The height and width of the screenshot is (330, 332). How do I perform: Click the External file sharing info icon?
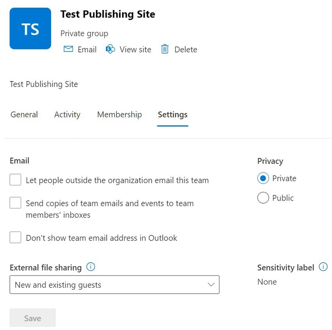tap(91, 267)
